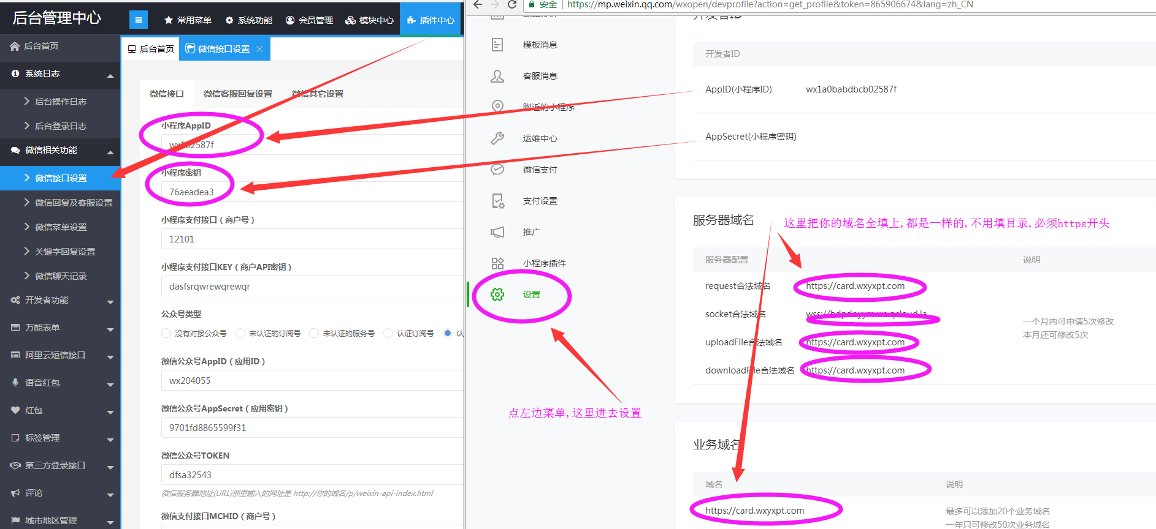Click the 小程序插件 icon

click(497, 263)
